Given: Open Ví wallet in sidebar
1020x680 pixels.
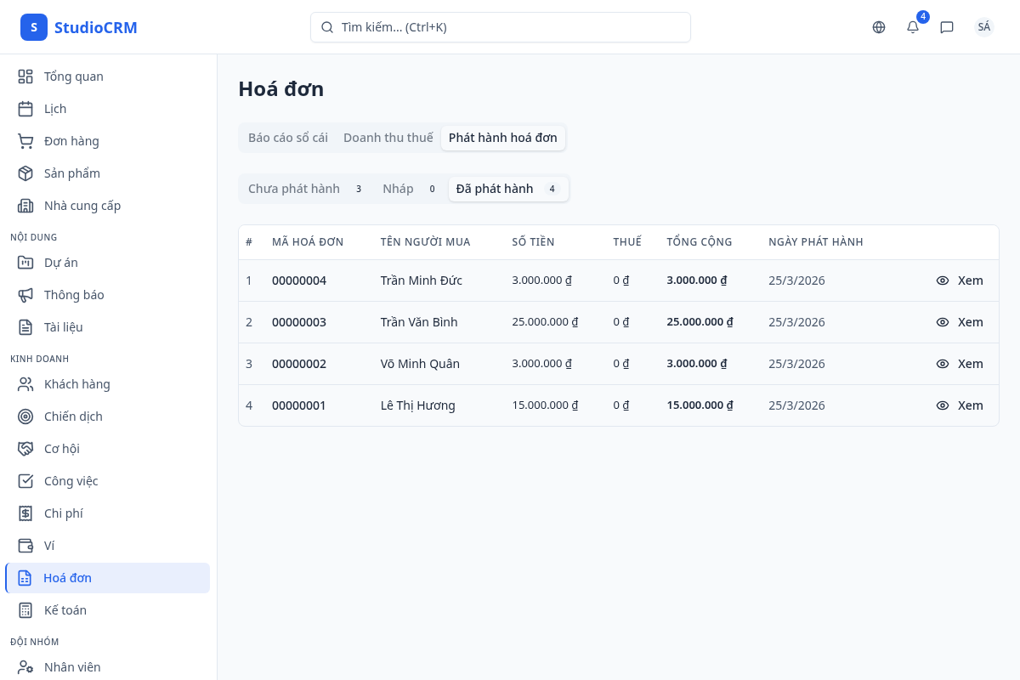Looking at the screenshot, I should tap(49, 546).
